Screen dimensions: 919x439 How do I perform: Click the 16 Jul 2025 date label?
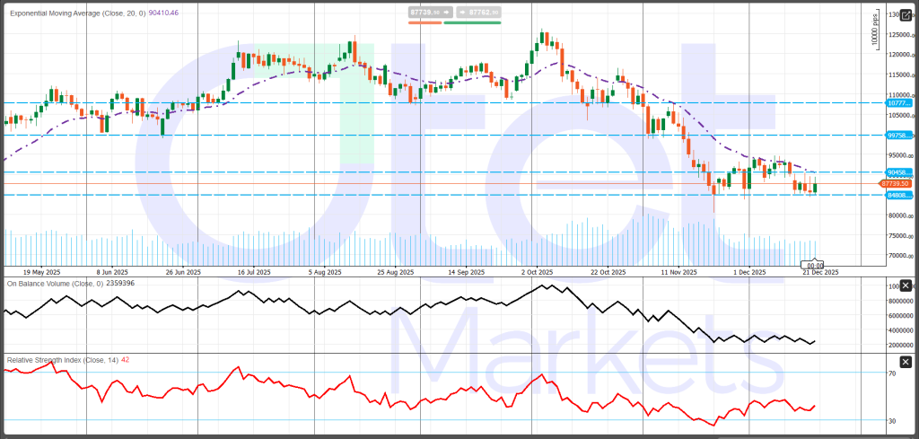click(x=253, y=272)
